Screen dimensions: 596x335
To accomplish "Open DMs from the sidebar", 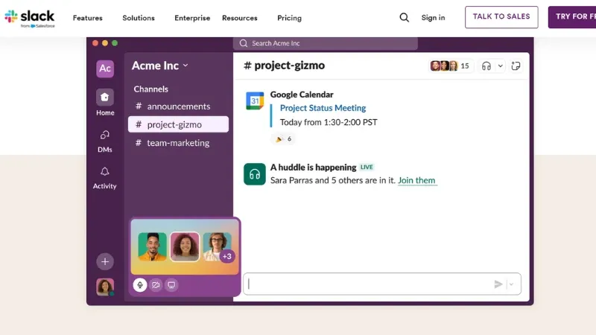I will coord(105,141).
